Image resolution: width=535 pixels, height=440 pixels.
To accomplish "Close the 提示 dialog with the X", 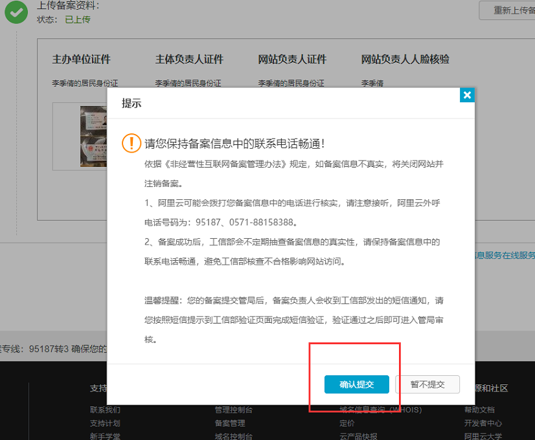I will click(x=467, y=96).
